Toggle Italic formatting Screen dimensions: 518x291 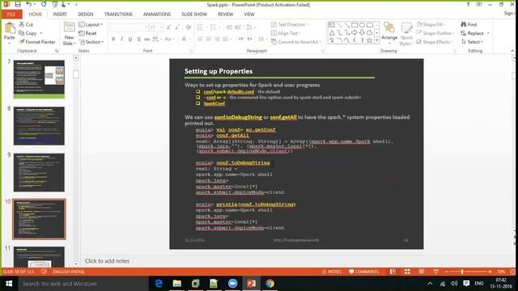point(121,40)
